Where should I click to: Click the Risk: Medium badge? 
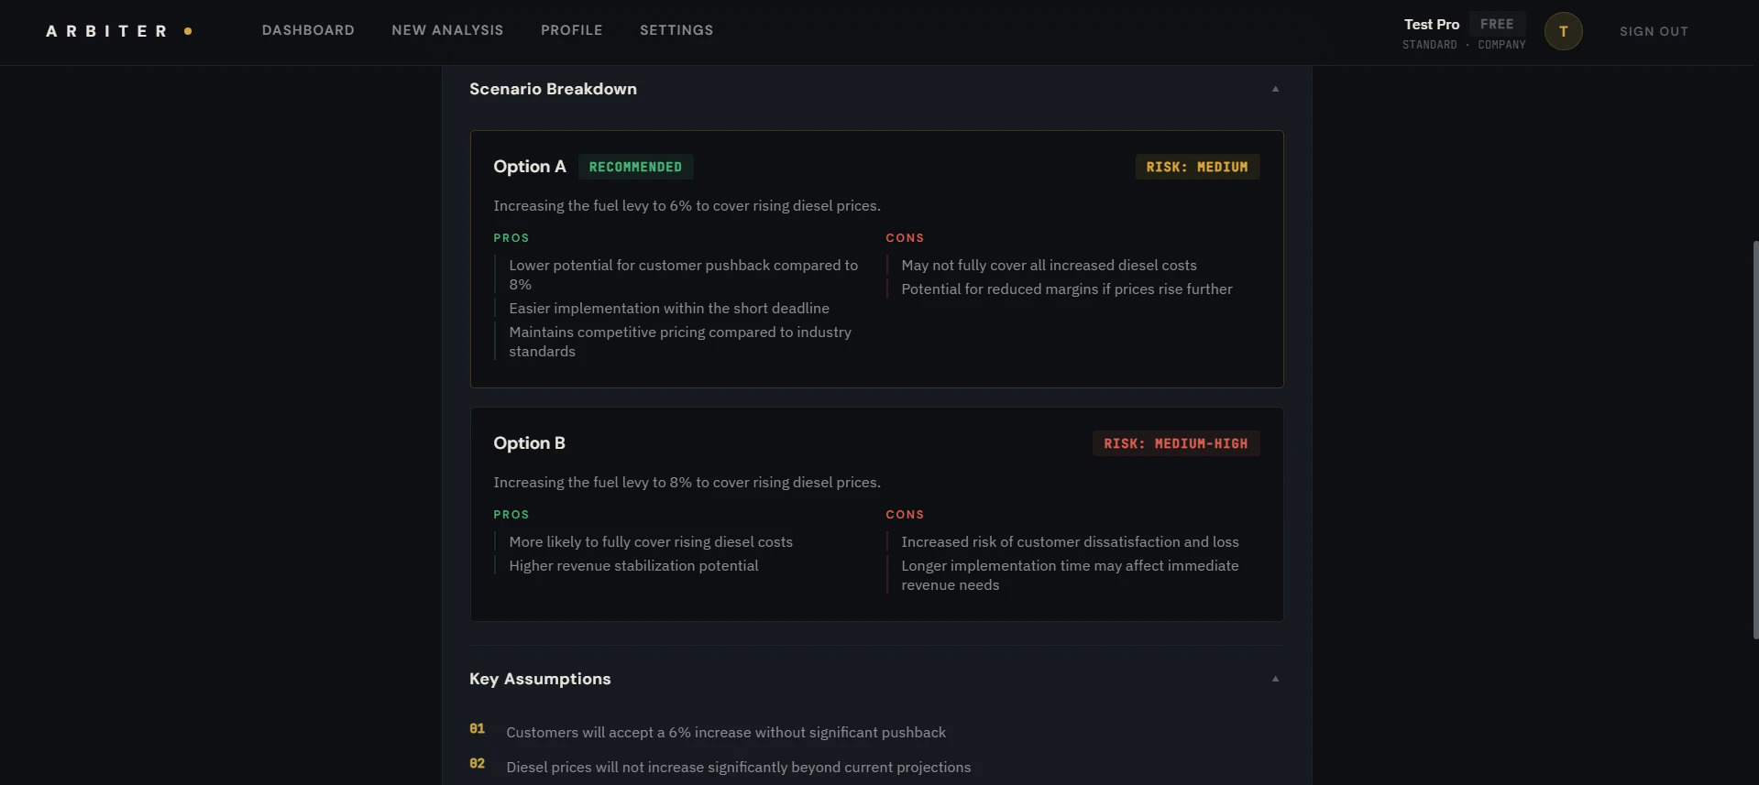point(1197,167)
